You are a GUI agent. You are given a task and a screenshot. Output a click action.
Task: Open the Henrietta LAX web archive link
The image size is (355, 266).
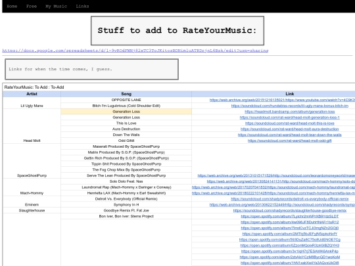coord(273,193)
